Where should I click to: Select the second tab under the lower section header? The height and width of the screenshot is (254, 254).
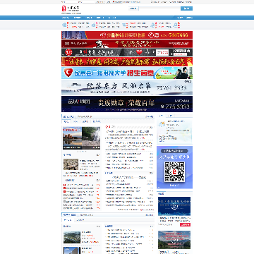80,220
